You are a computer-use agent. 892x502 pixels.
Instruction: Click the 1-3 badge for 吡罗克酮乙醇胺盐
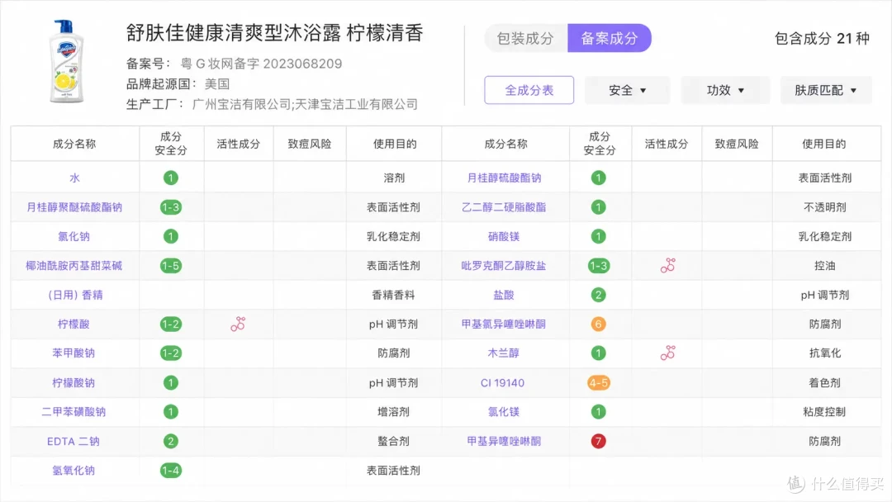coord(599,266)
